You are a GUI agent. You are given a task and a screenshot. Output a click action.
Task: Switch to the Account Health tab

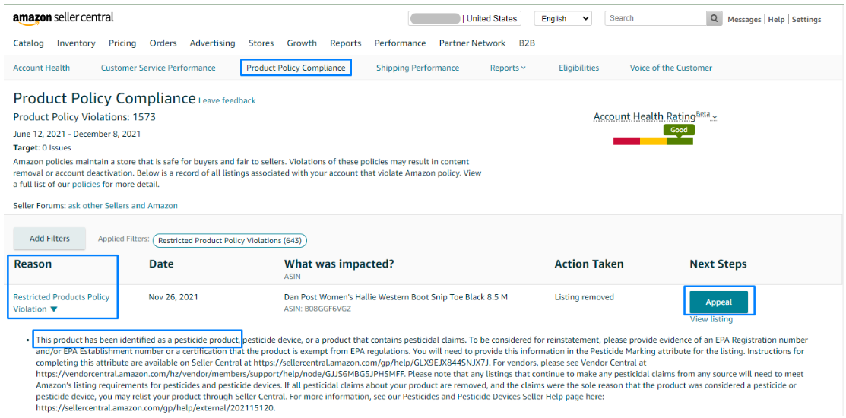41,68
